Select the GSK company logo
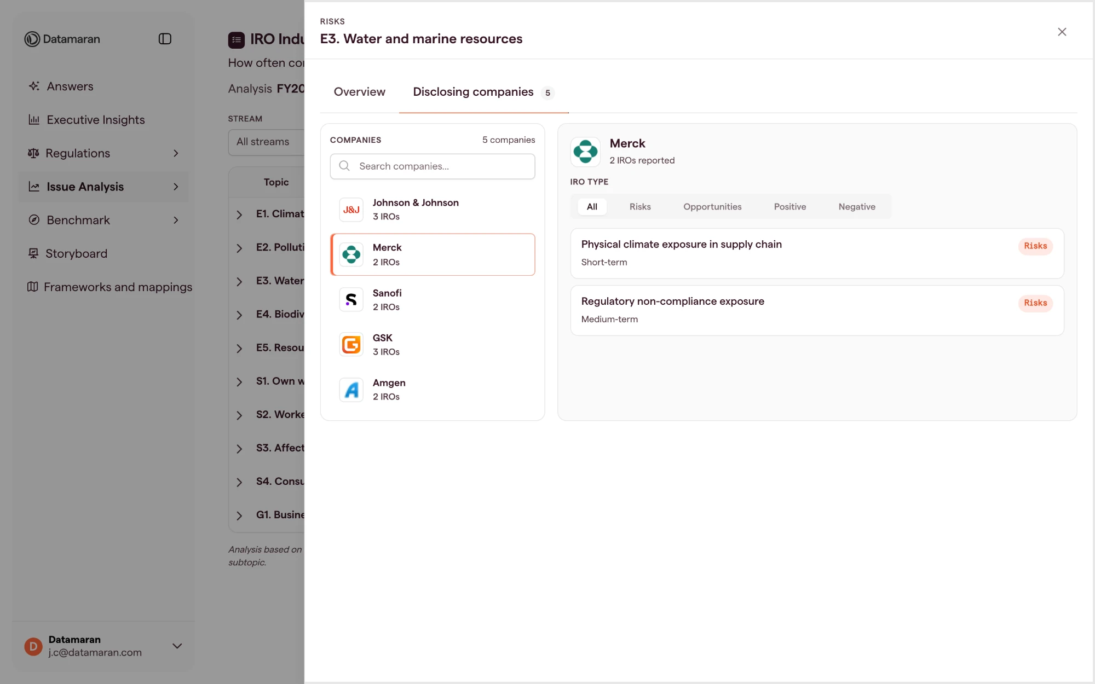This screenshot has height=684, width=1095. tap(351, 345)
